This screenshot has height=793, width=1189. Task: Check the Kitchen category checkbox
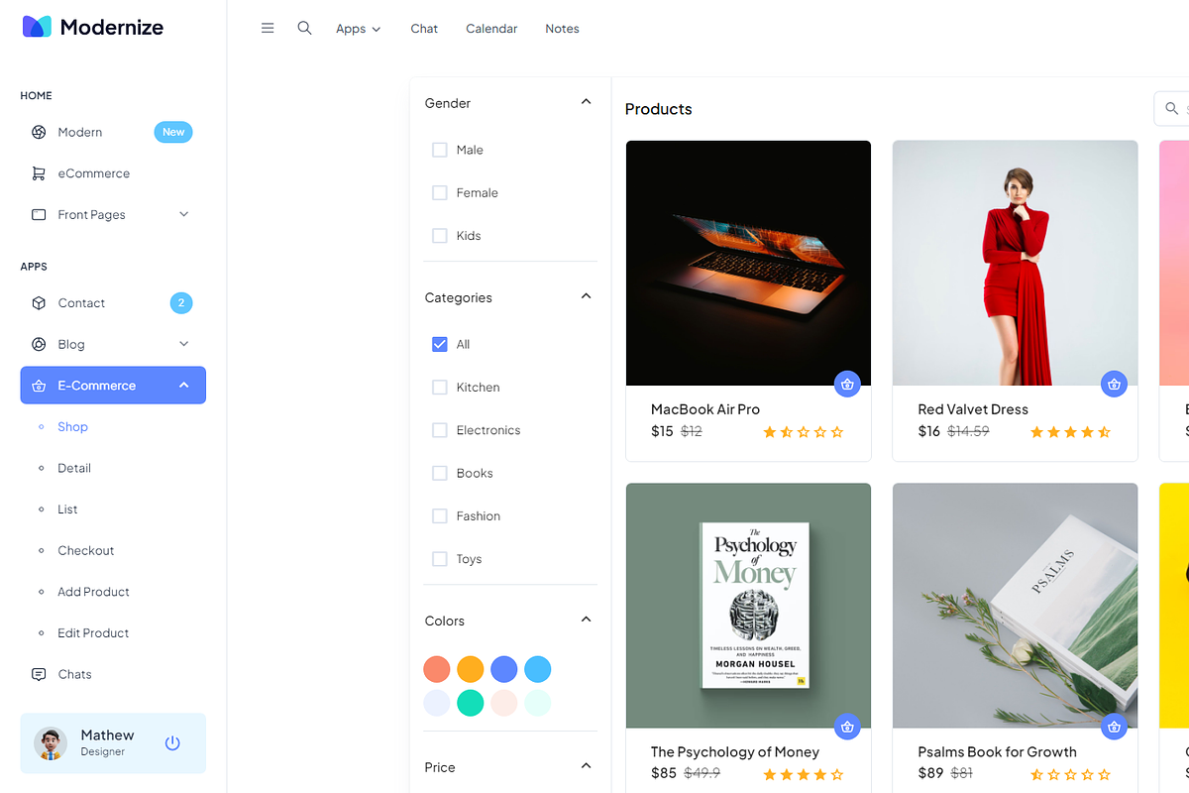(440, 388)
